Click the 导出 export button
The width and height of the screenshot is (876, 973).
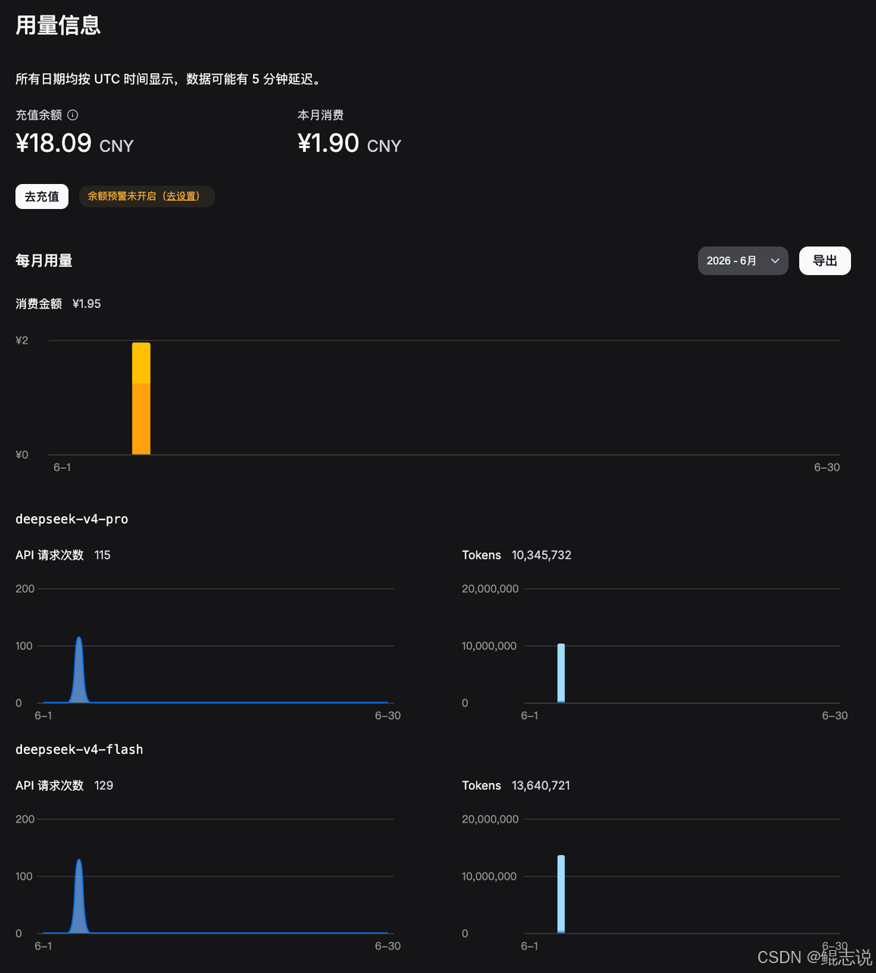tap(824, 261)
